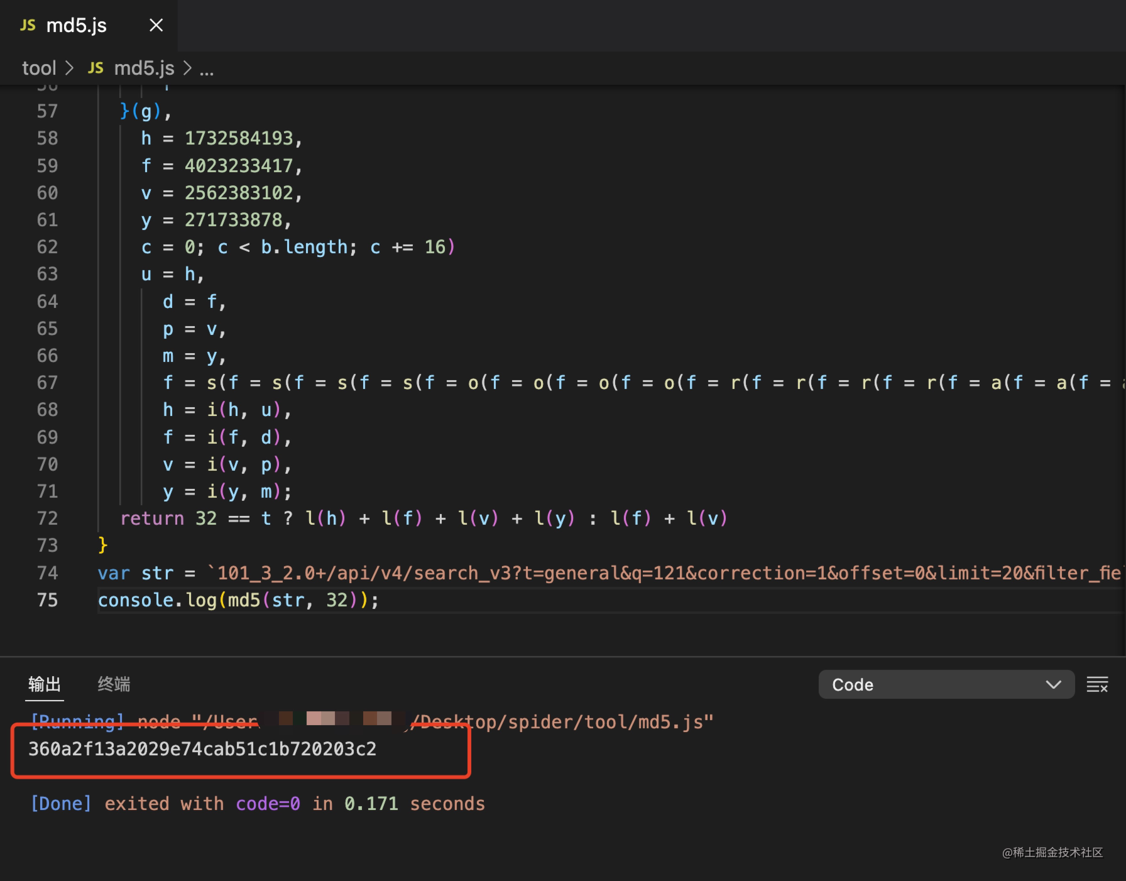The image size is (1126, 881).
Task: Click the 'return' keyword on line 72
Action: click(152, 518)
